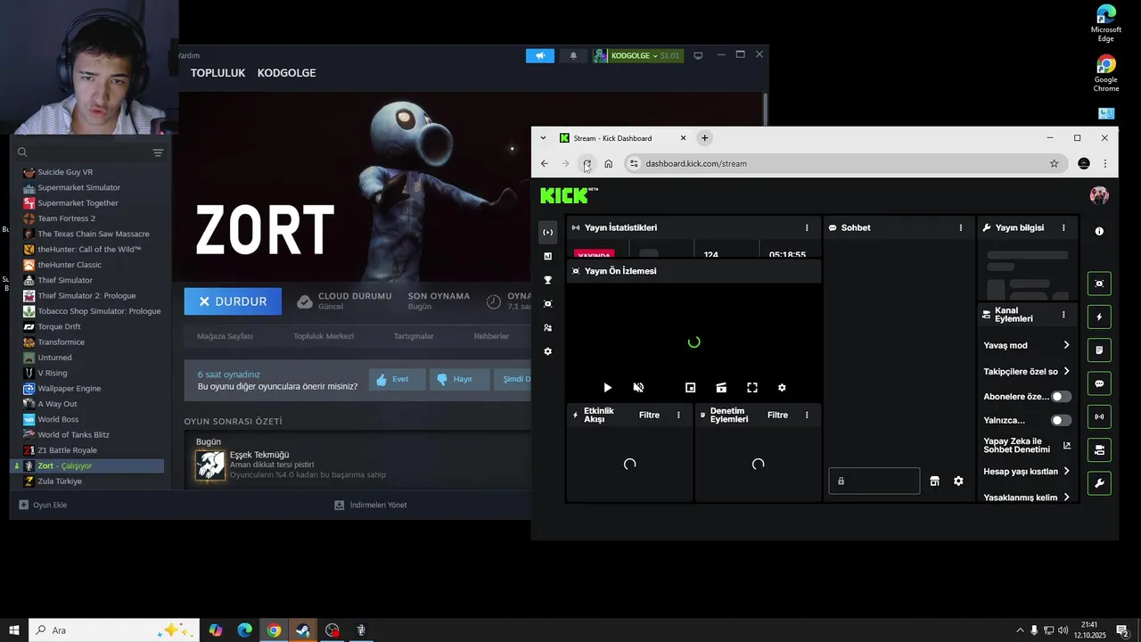Open Etkinlik Akışı panel three-dot menu

click(678, 416)
